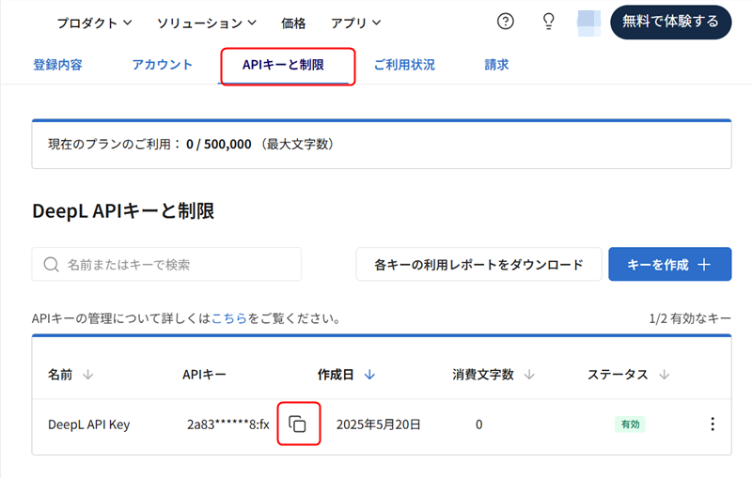The height and width of the screenshot is (478, 752).
Task: Click the lightbulb tips icon
Action: tap(548, 22)
